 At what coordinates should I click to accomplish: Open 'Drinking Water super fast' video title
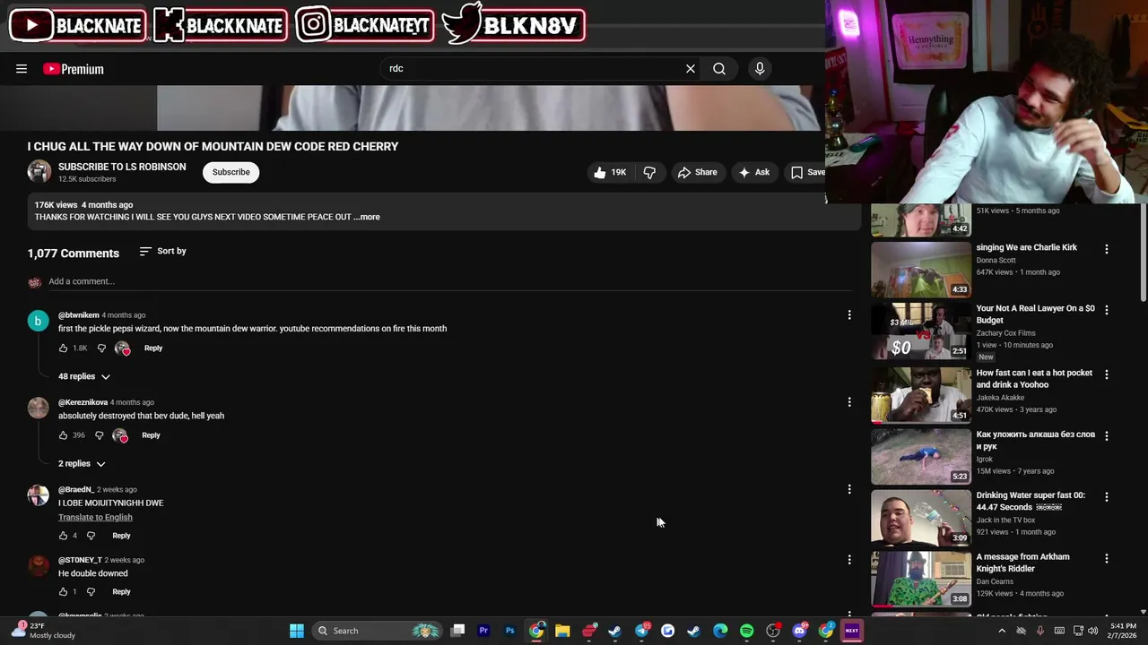(x=1031, y=501)
